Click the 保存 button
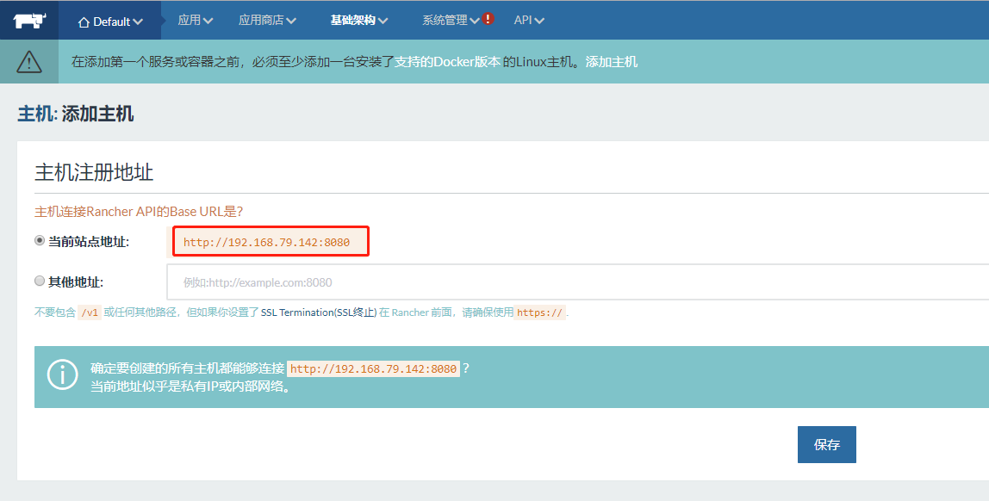This screenshot has width=989, height=501. pos(826,445)
